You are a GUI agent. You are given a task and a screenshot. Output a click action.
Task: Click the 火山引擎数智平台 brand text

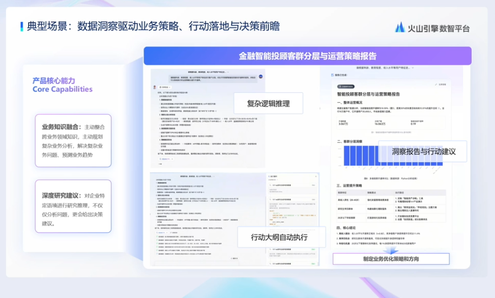click(x=438, y=29)
